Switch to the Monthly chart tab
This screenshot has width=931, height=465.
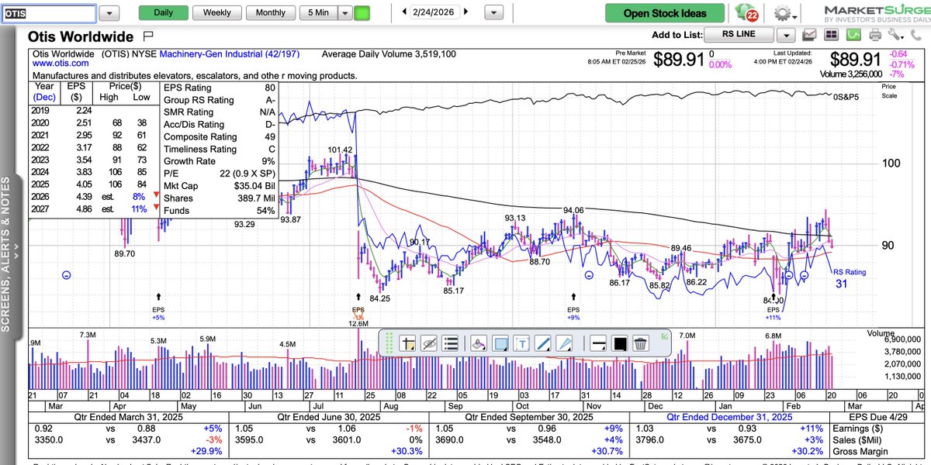coord(270,13)
